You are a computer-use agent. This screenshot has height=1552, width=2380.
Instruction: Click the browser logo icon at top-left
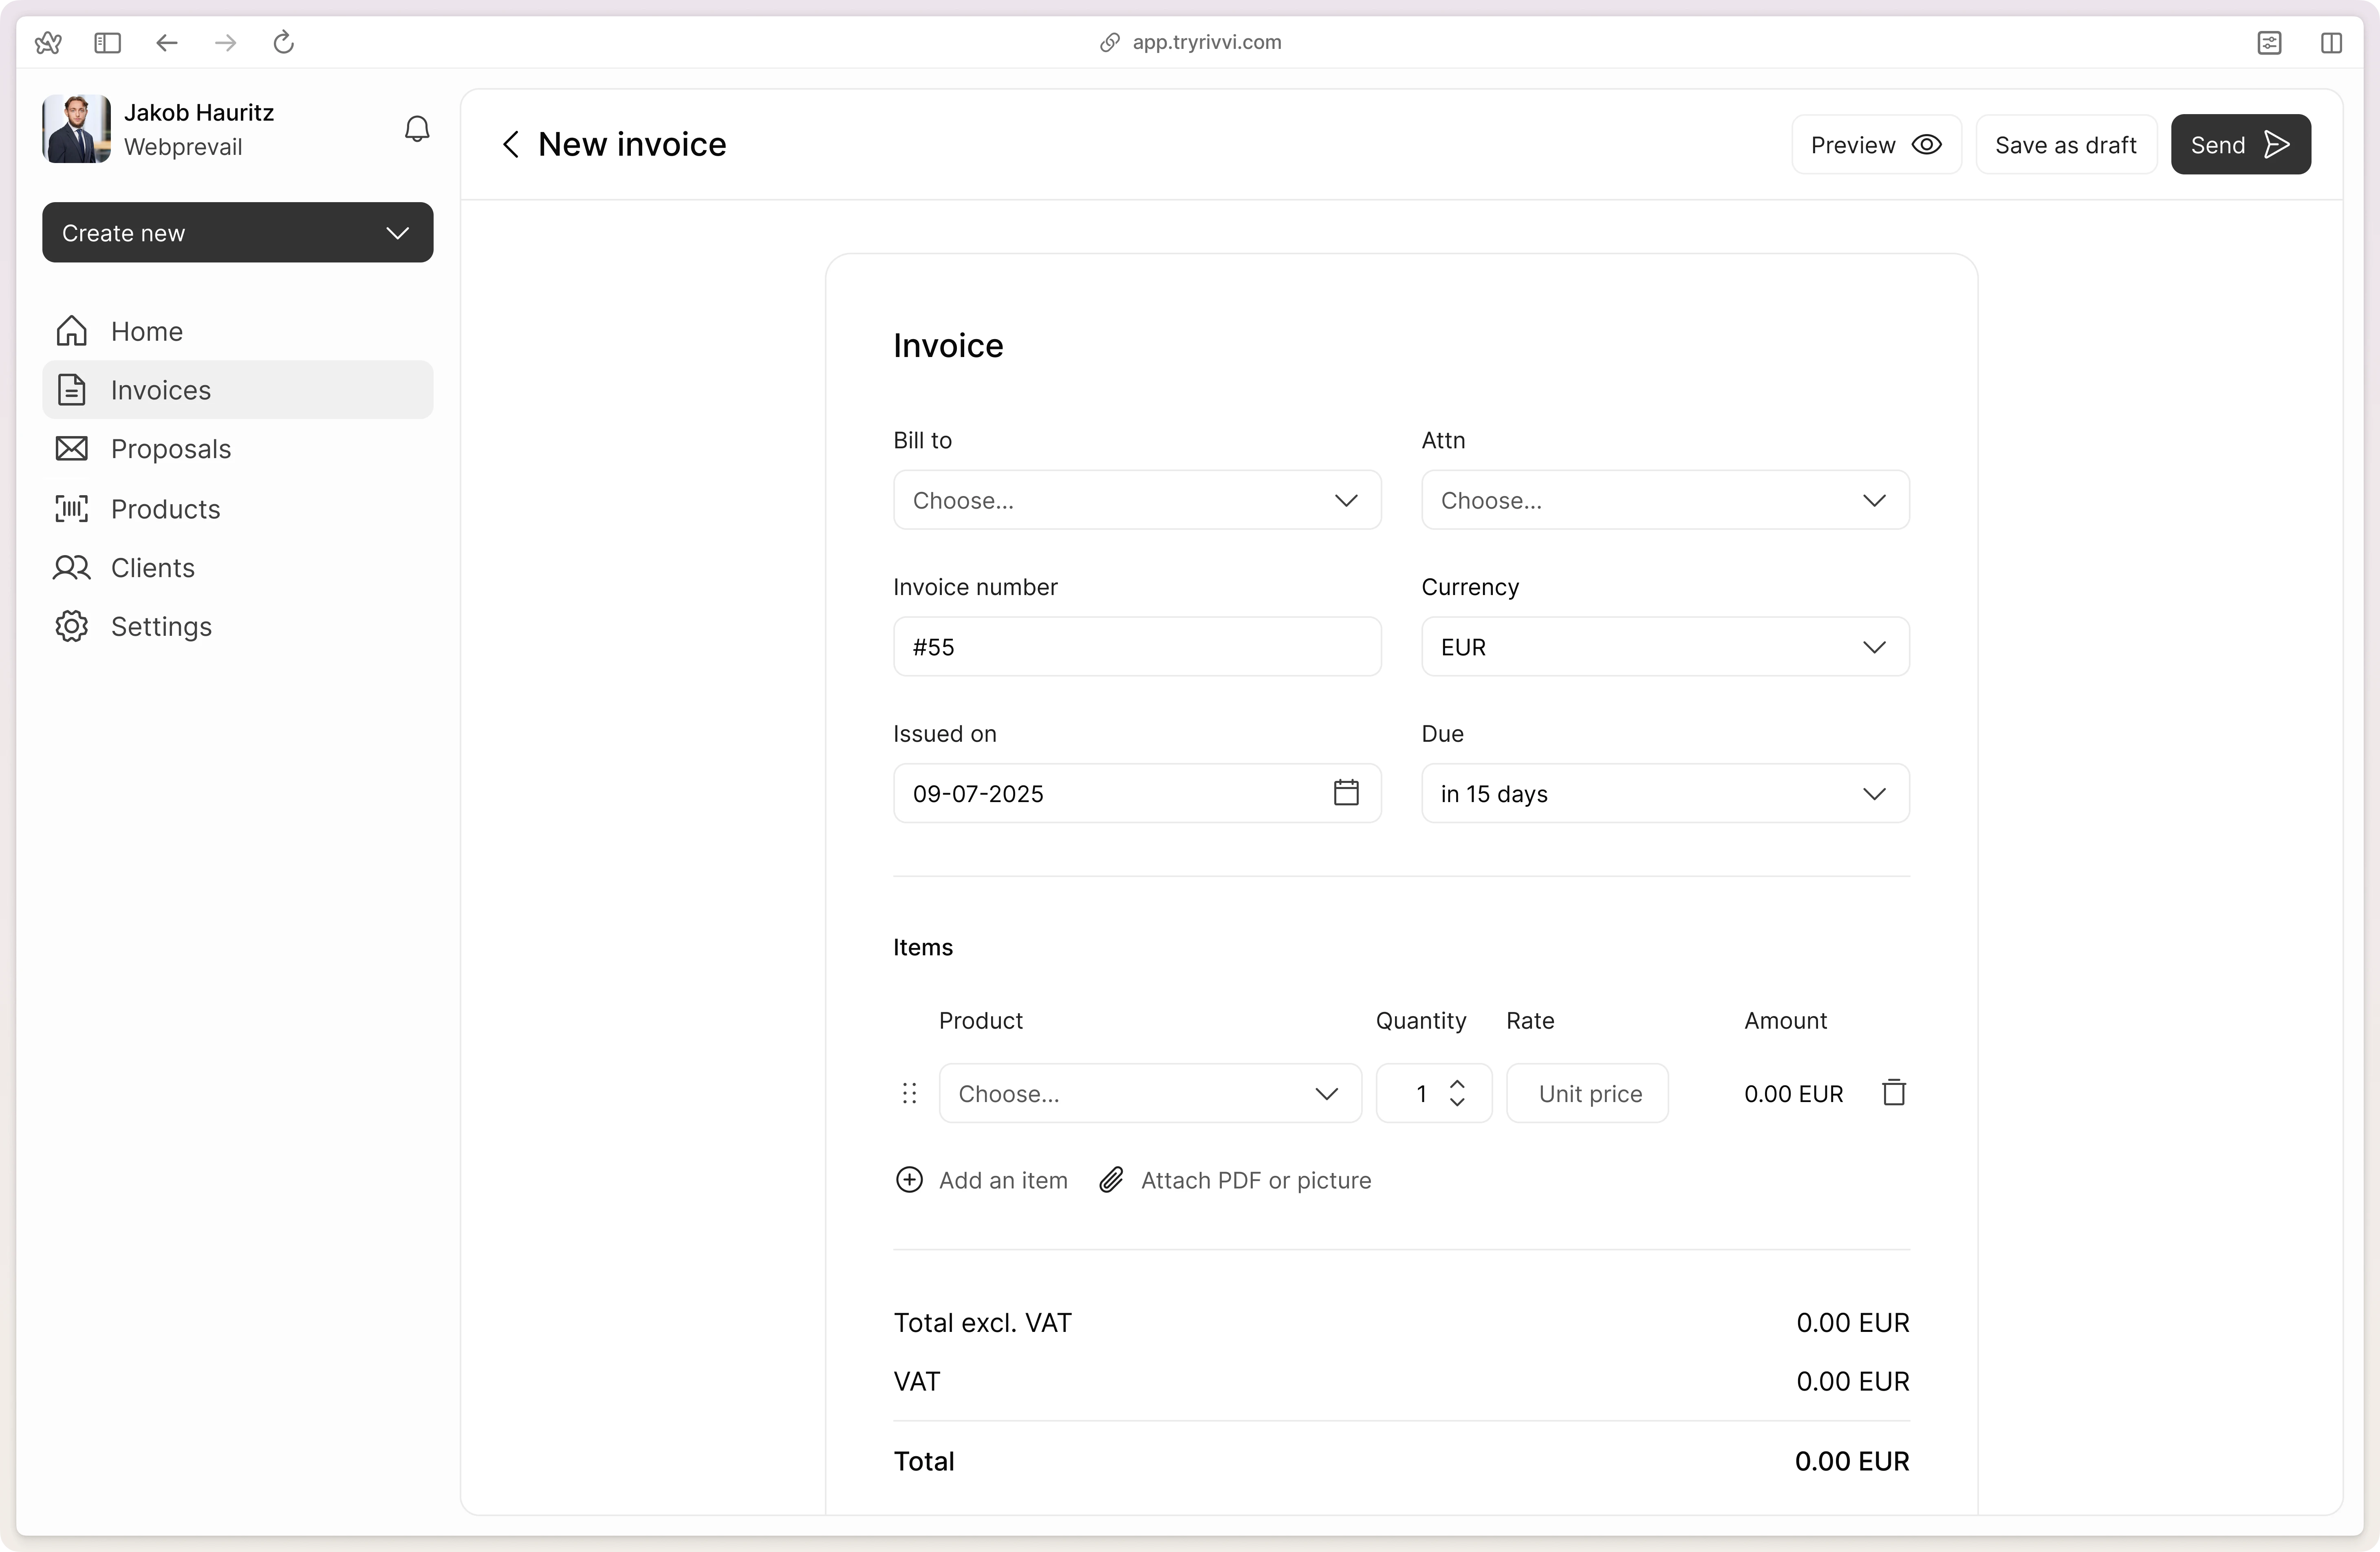(48, 43)
